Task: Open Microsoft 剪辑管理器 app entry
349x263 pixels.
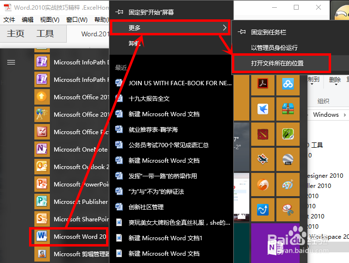Action: pos(72,254)
